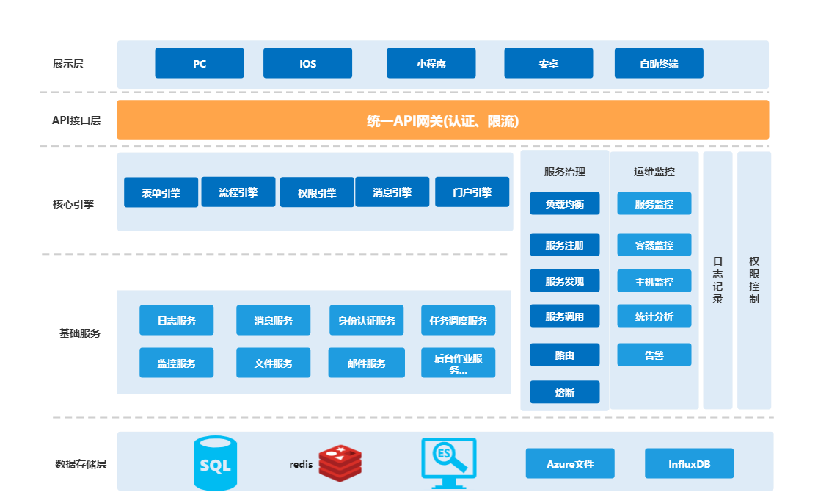Viewport: 840px width, 503px height.
Task: Select the InfluxDB storage box
Action: click(x=689, y=464)
